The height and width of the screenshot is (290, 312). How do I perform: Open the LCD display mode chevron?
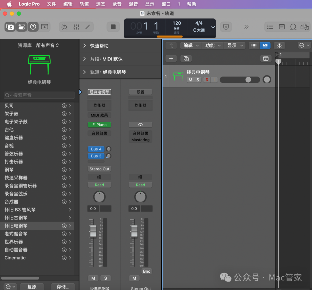(x=213, y=27)
